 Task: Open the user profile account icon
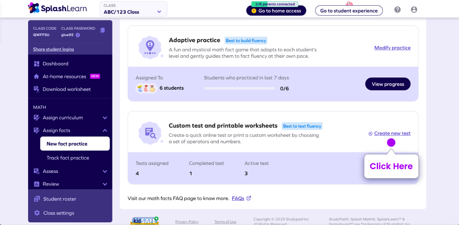click(414, 10)
